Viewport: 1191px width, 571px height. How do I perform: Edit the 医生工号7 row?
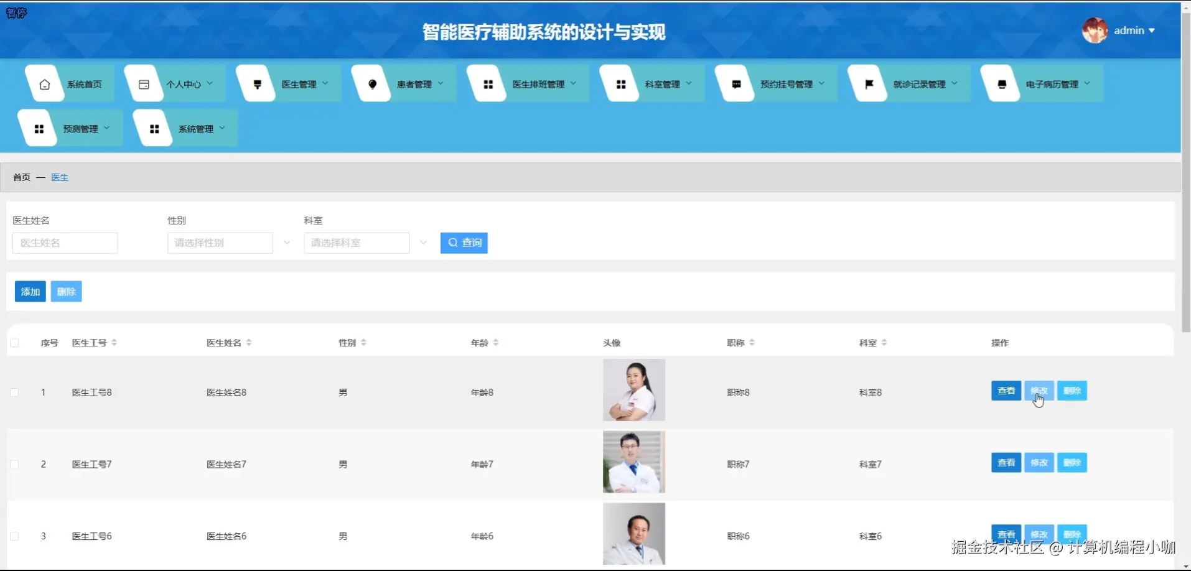pos(1039,463)
